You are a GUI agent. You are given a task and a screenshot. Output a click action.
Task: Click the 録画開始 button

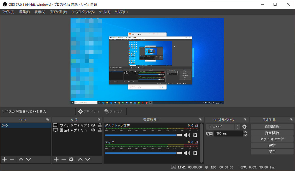point(272,133)
